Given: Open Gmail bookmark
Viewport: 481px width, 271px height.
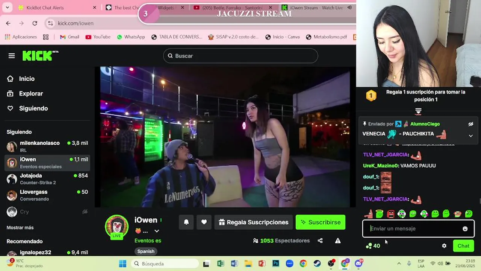Looking at the screenshot, I should [x=70, y=37].
